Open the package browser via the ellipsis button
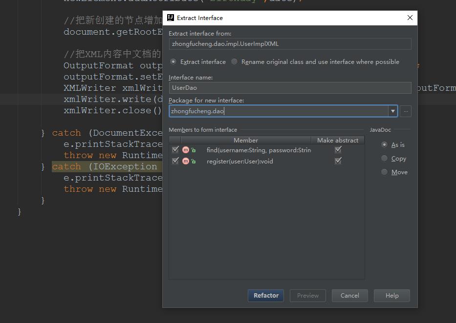 click(405, 111)
